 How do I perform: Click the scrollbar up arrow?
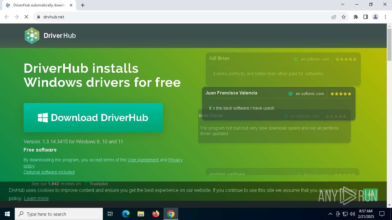(389, 26)
